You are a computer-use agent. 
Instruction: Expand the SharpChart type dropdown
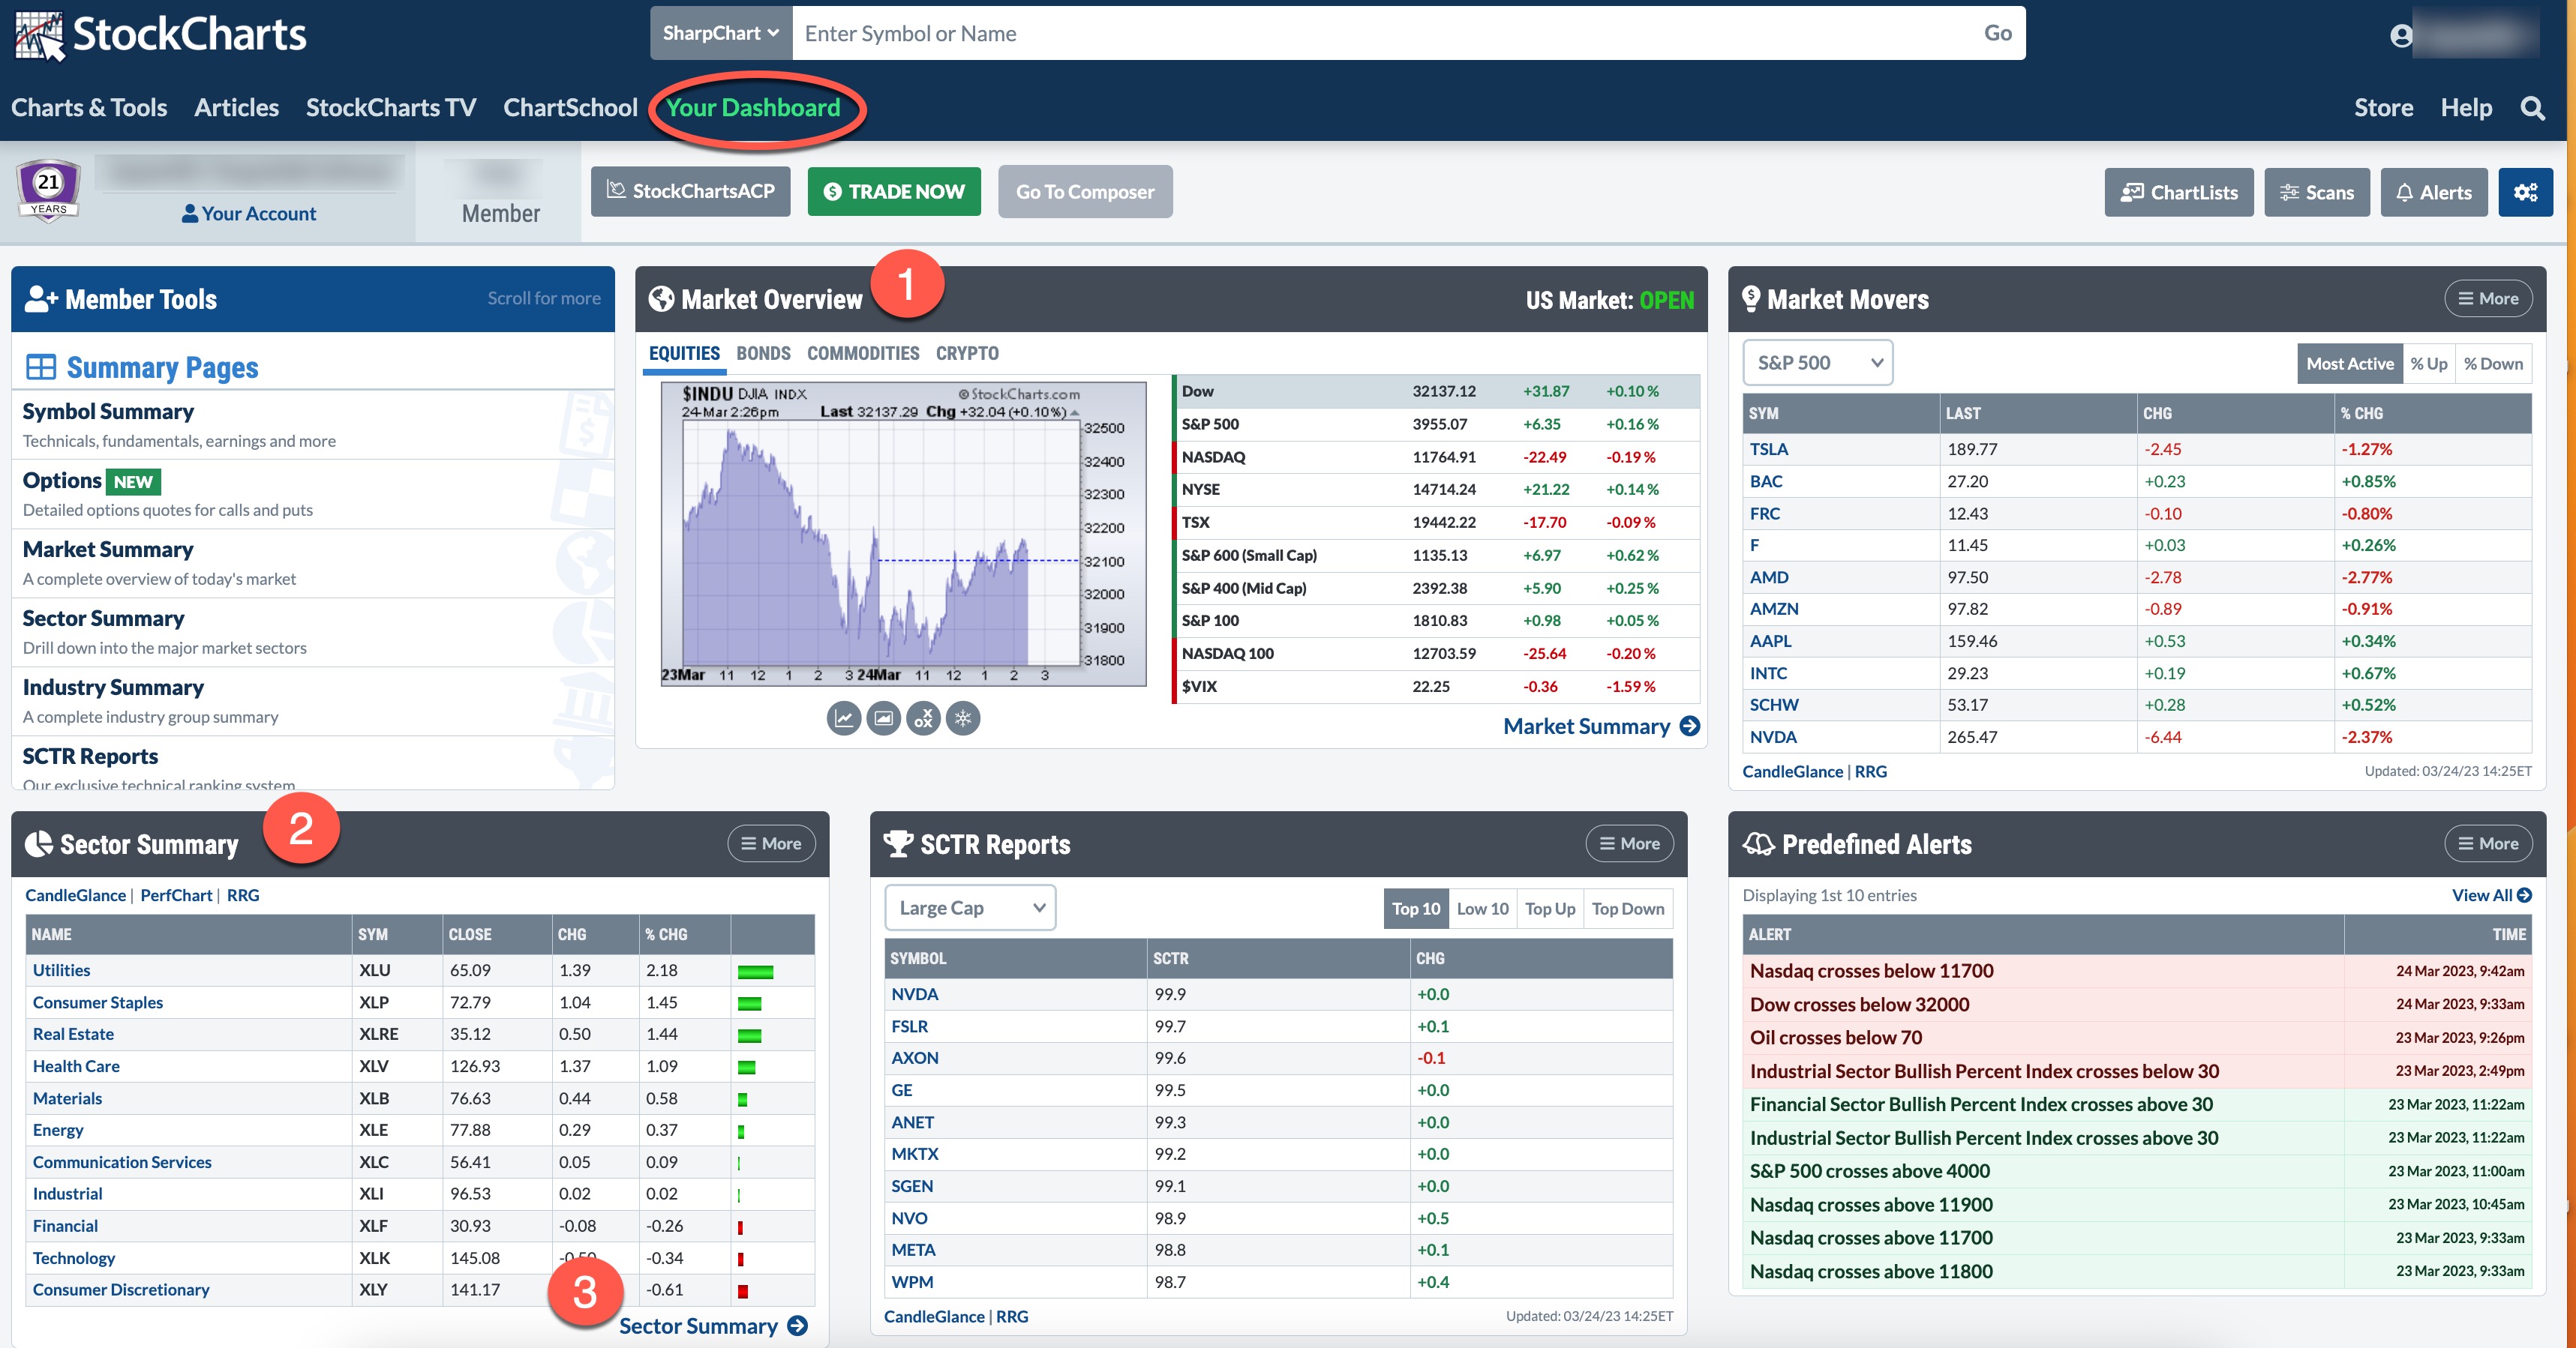tap(720, 33)
